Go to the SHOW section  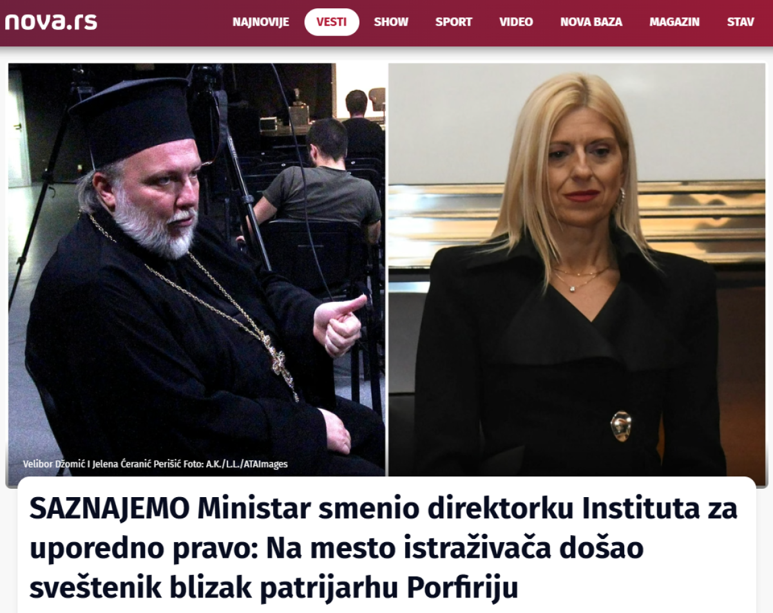tap(391, 22)
